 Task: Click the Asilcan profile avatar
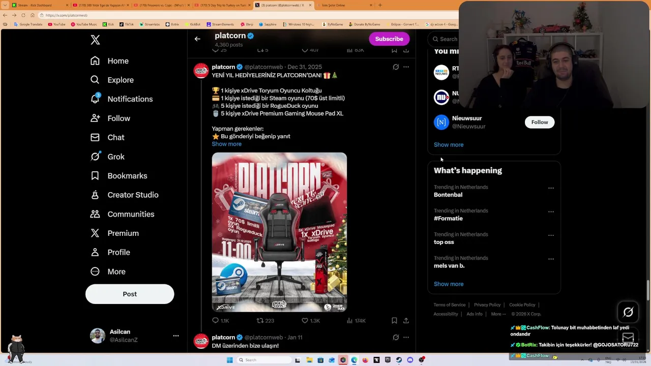pos(98,335)
